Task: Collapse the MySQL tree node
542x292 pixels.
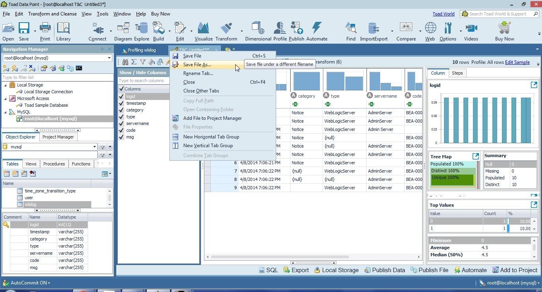Action: [x=6, y=112]
